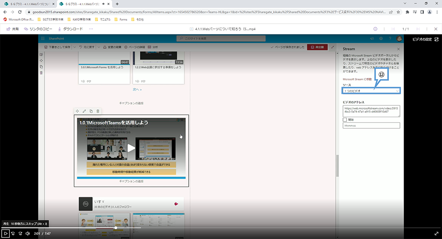Click the SharePoint home label
442x239 pixels.
[x=57, y=38]
